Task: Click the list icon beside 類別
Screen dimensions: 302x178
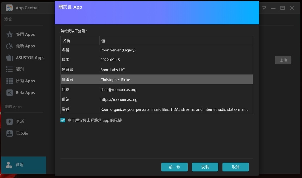Action: [9, 69]
